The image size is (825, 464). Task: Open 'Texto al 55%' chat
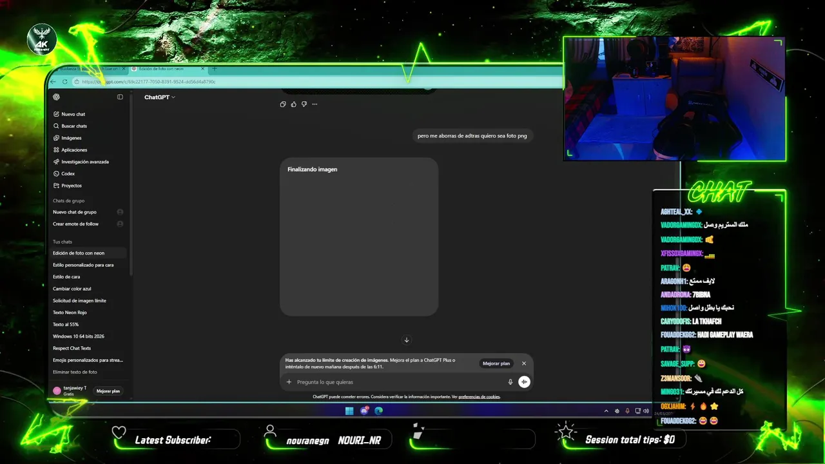tap(89, 325)
